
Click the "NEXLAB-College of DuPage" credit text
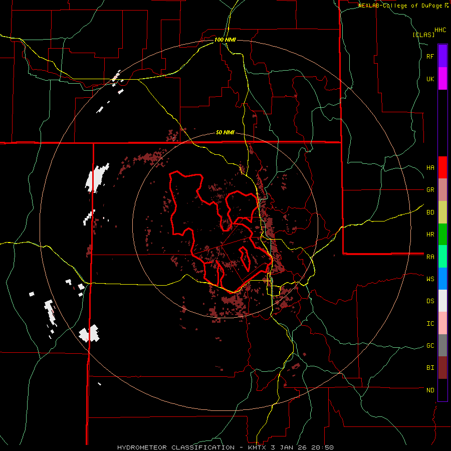401,6
